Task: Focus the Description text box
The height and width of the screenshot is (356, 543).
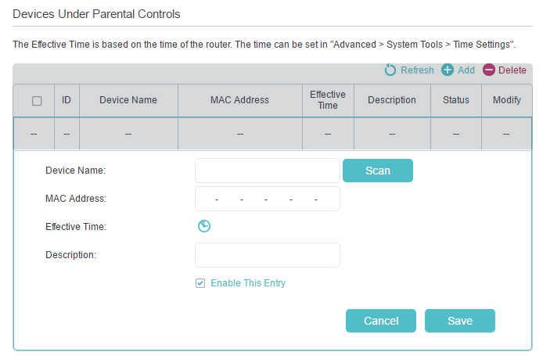Action: click(x=267, y=255)
